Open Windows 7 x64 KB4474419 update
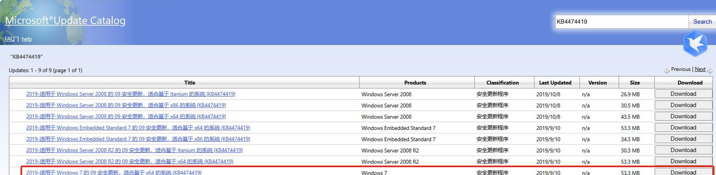 click(114, 172)
